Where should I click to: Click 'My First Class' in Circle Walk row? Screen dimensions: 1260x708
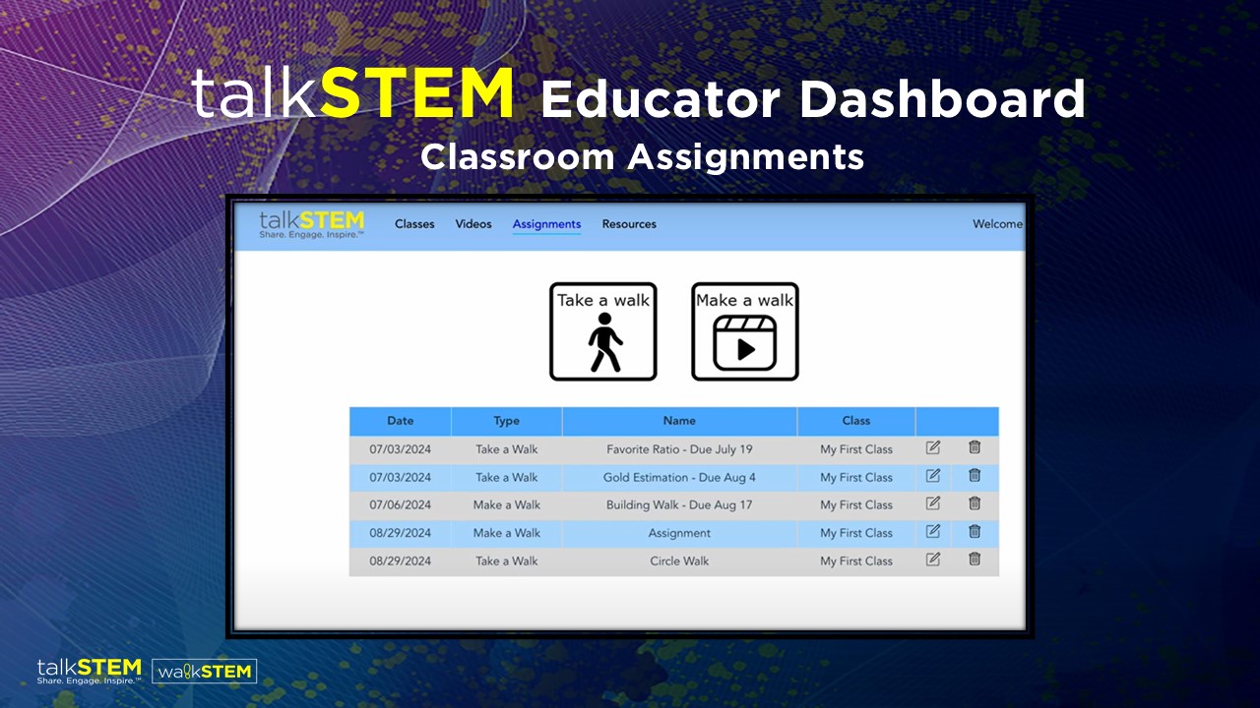(856, 561)
